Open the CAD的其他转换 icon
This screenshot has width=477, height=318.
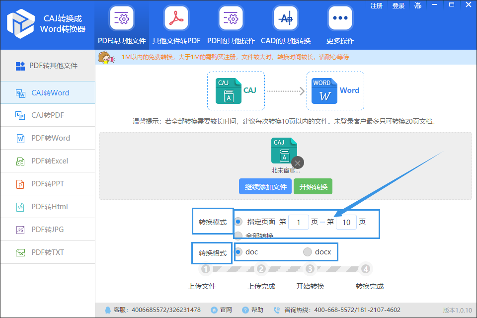pyautogui.click(x=286, y=18)
